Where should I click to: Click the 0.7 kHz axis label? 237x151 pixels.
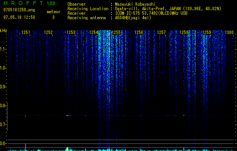(3, 125)
